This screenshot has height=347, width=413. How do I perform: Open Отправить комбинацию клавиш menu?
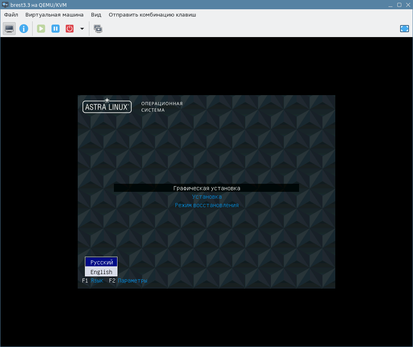tap(152, 15)
